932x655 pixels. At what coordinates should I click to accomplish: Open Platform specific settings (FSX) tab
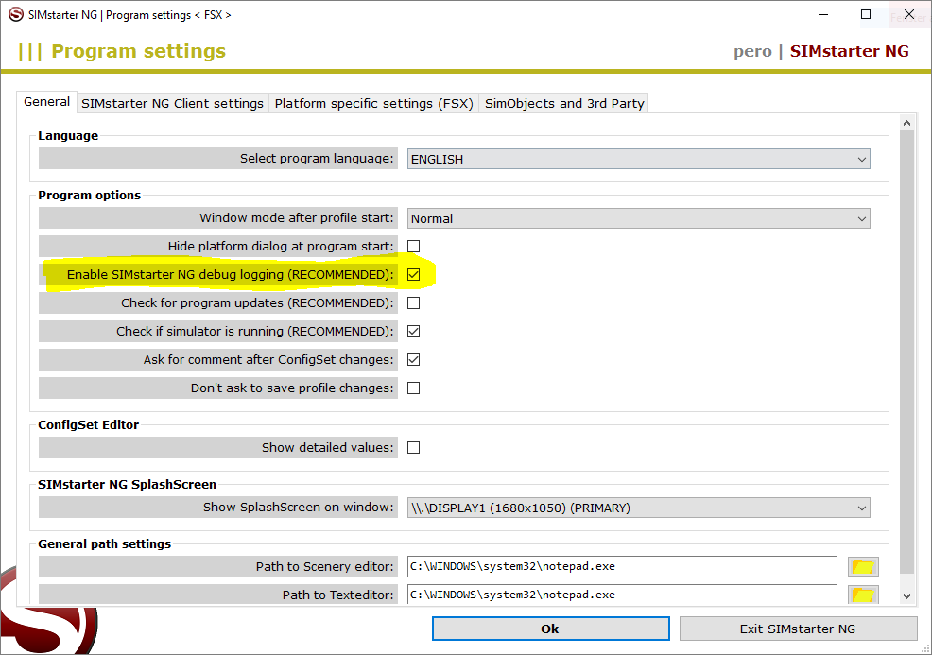point(374,103)
